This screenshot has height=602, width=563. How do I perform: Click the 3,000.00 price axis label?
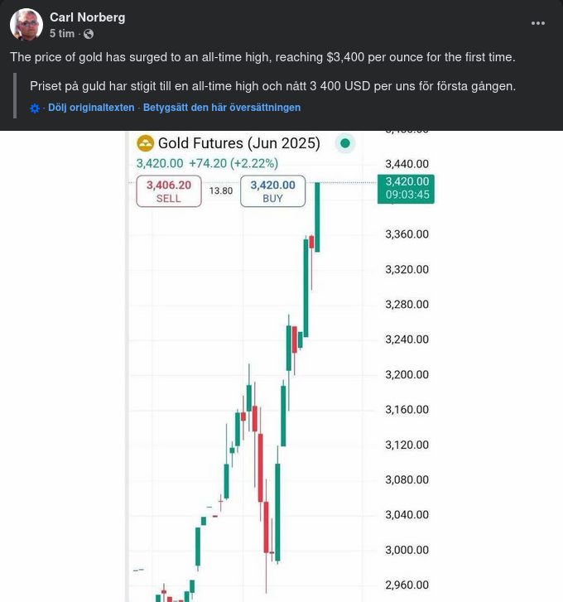tap(407, 550)
